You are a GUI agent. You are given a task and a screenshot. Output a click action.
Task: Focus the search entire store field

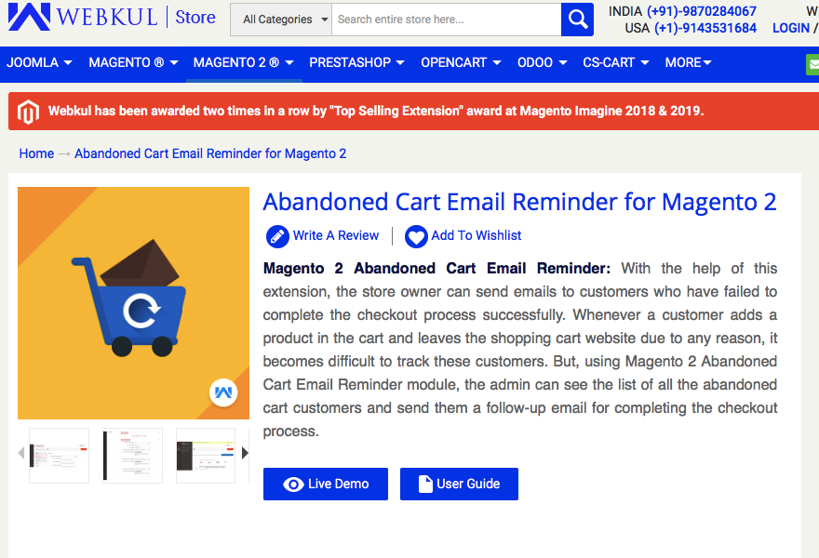[x=447, y=20]
